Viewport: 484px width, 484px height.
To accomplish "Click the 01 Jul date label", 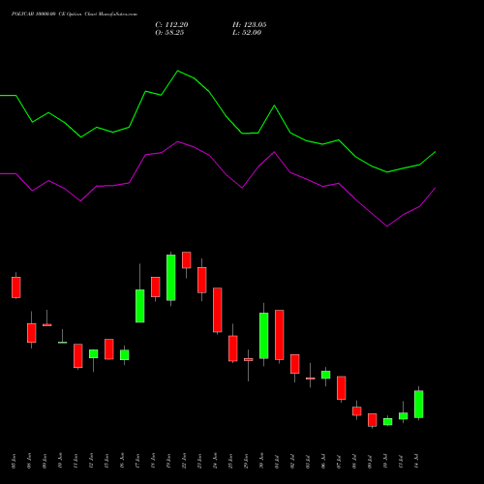I will (277, 461).
